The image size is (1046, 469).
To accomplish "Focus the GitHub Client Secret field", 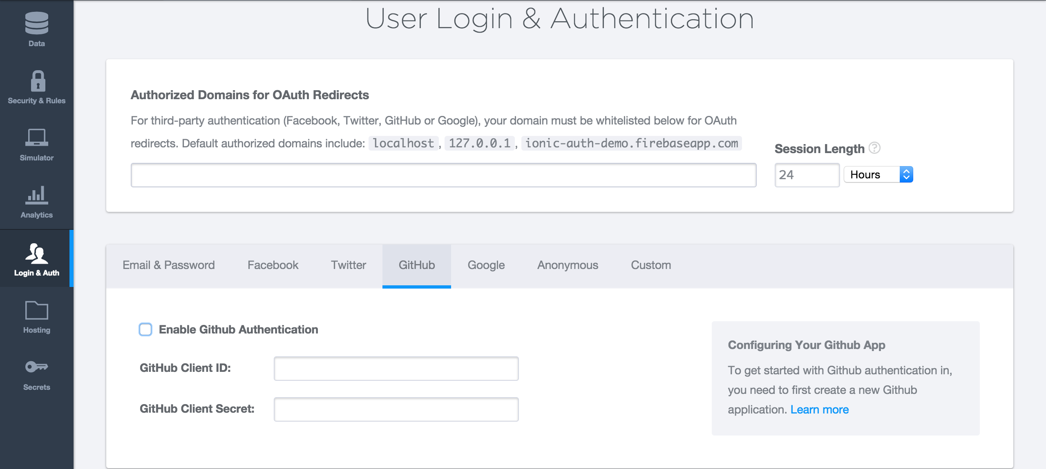I will [396, 409].
